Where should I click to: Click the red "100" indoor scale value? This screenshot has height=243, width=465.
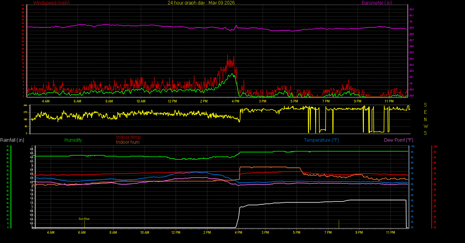[435, 147]
